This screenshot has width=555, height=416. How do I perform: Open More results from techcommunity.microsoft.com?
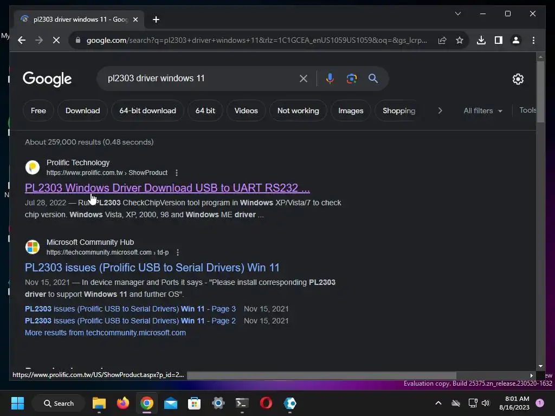(105, 333)
